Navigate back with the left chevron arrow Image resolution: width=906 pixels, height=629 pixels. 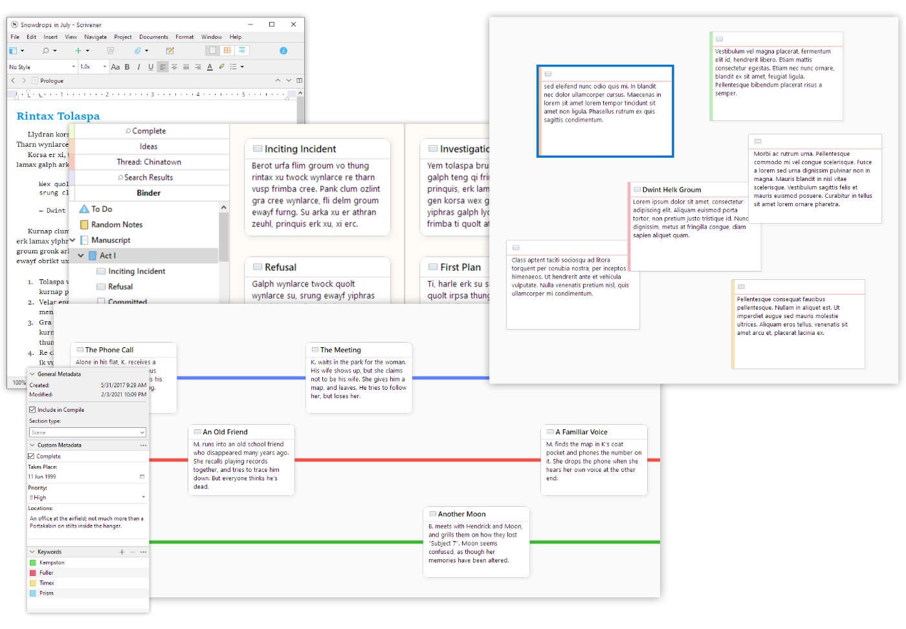point(14,80)
